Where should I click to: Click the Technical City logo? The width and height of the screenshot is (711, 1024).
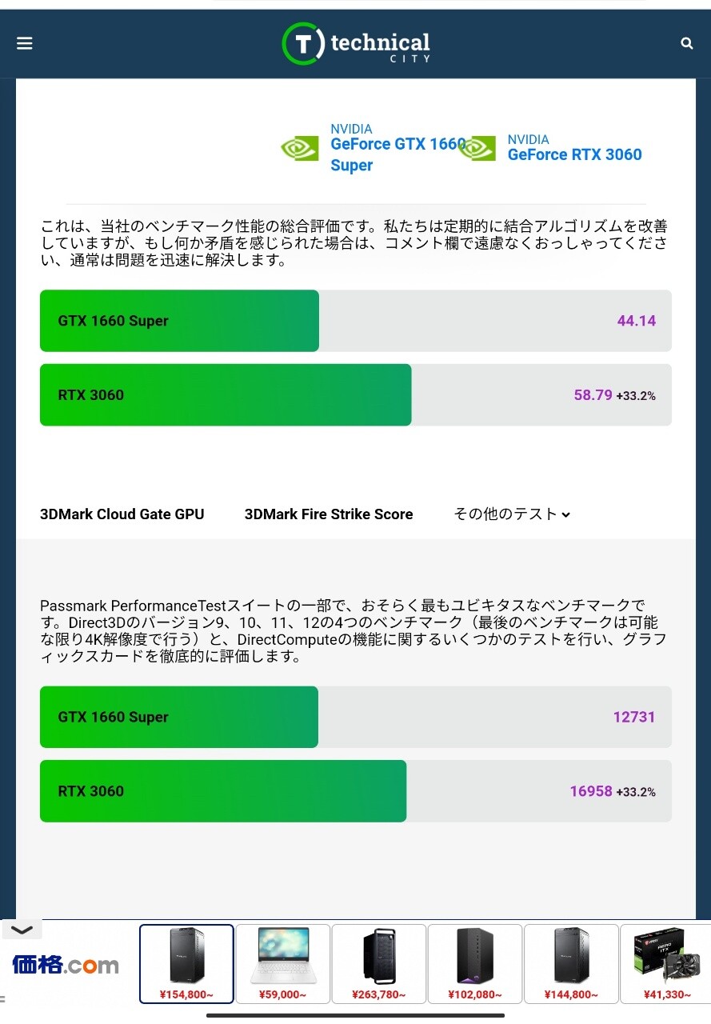coord(356,44)
